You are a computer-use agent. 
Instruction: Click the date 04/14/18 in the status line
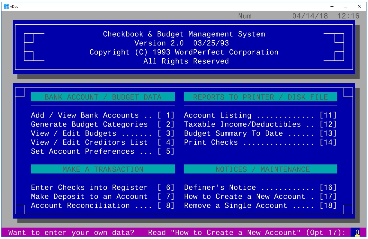pyautogui.click(x=310, y=16)
